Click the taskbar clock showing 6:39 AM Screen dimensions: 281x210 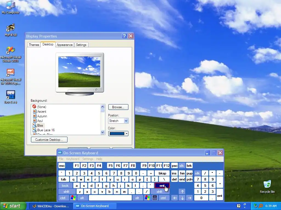pos(271,206)
